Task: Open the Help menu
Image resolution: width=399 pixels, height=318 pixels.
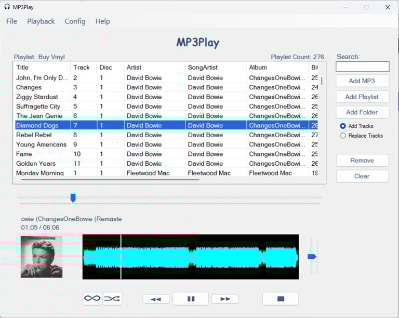Action: 103,21
